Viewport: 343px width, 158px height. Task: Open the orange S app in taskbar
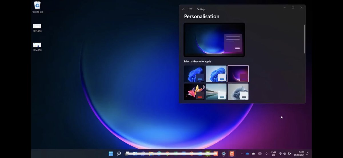coord(216,154)
